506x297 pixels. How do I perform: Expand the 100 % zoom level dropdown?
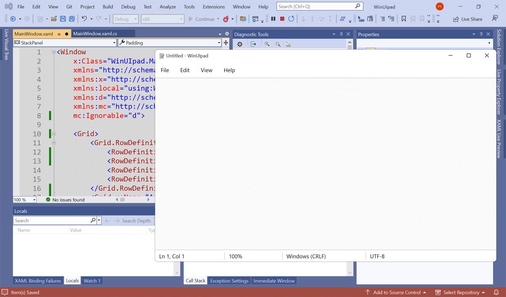tap(34, 200)
